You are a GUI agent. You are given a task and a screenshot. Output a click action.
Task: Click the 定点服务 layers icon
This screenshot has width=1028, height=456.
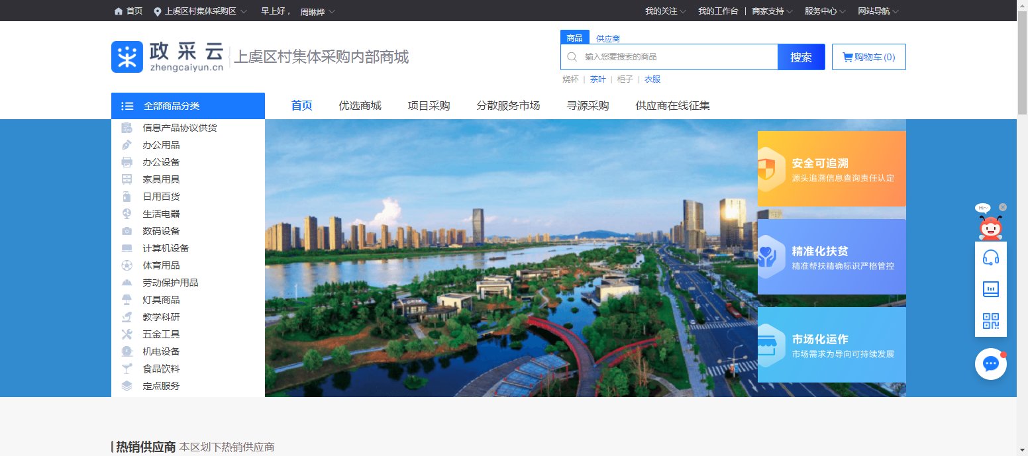pyautogui.click(x=127, y=386)
